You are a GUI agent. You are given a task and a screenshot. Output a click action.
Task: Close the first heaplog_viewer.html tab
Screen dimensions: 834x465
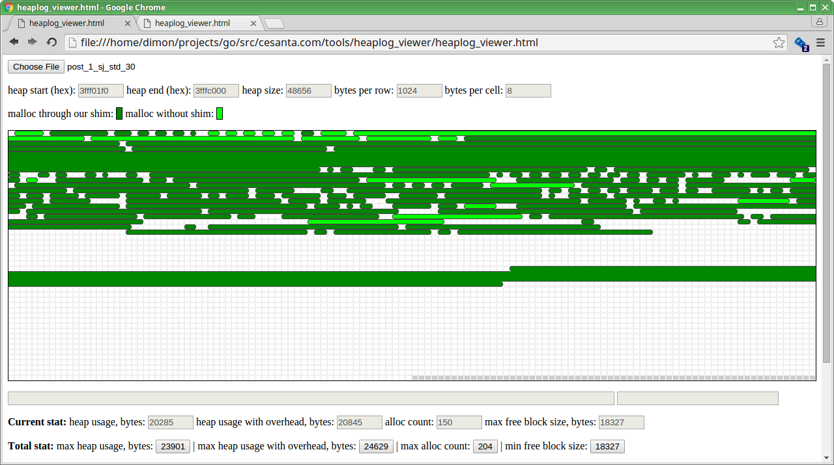(128, 23)
